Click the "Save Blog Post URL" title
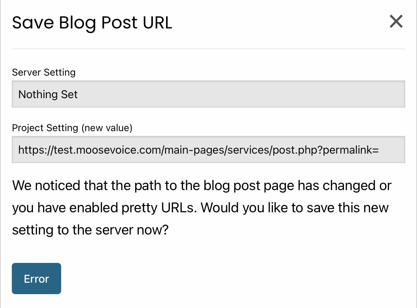The width and height of the screenshot is (417, 308). pyautogui.click(x=92, y=23)
